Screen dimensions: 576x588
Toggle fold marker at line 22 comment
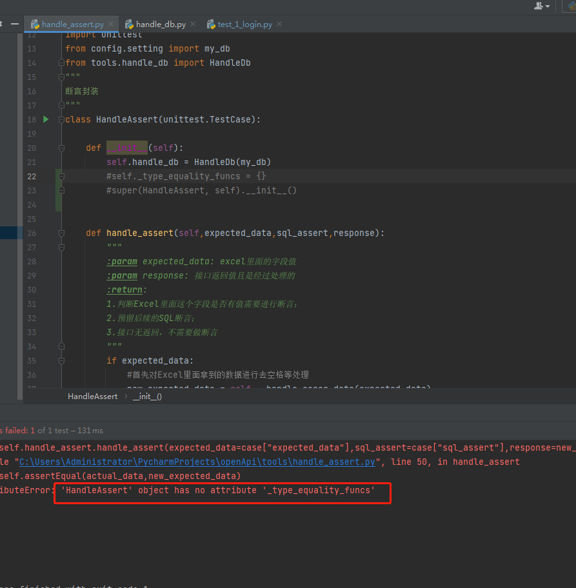point(61,176)
